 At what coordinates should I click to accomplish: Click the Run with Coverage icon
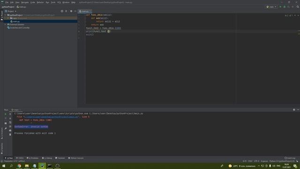coord(289,7)
